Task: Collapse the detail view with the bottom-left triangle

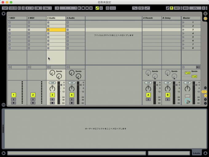Action: click(3, 153)
